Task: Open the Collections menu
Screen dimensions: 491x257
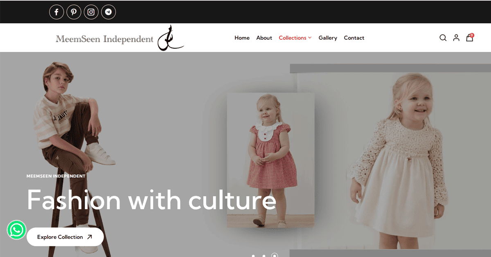Action: (293, 38)
